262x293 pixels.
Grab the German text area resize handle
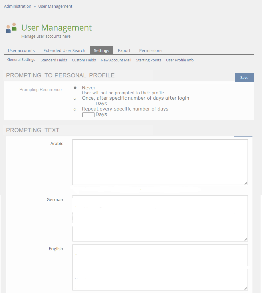click(246, 239)
